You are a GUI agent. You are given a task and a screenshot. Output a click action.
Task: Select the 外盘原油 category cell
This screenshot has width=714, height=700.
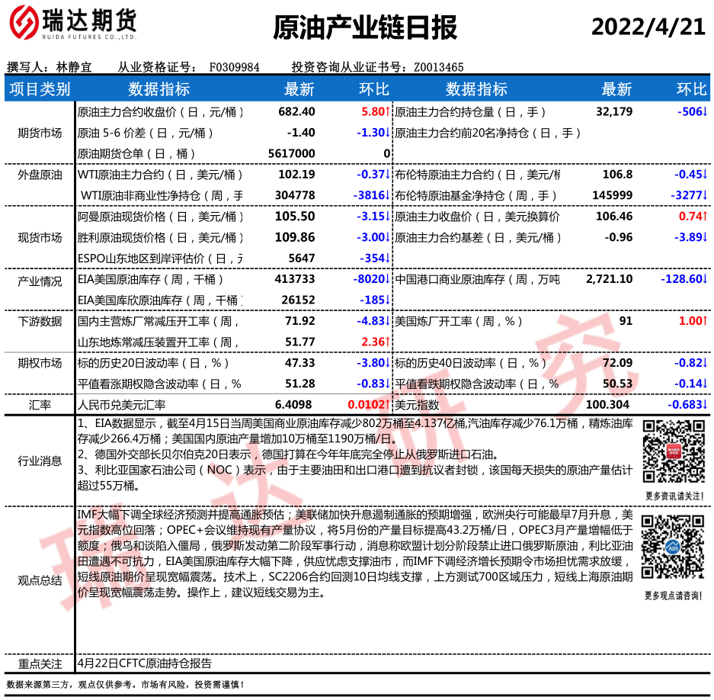tap(40, 175)
